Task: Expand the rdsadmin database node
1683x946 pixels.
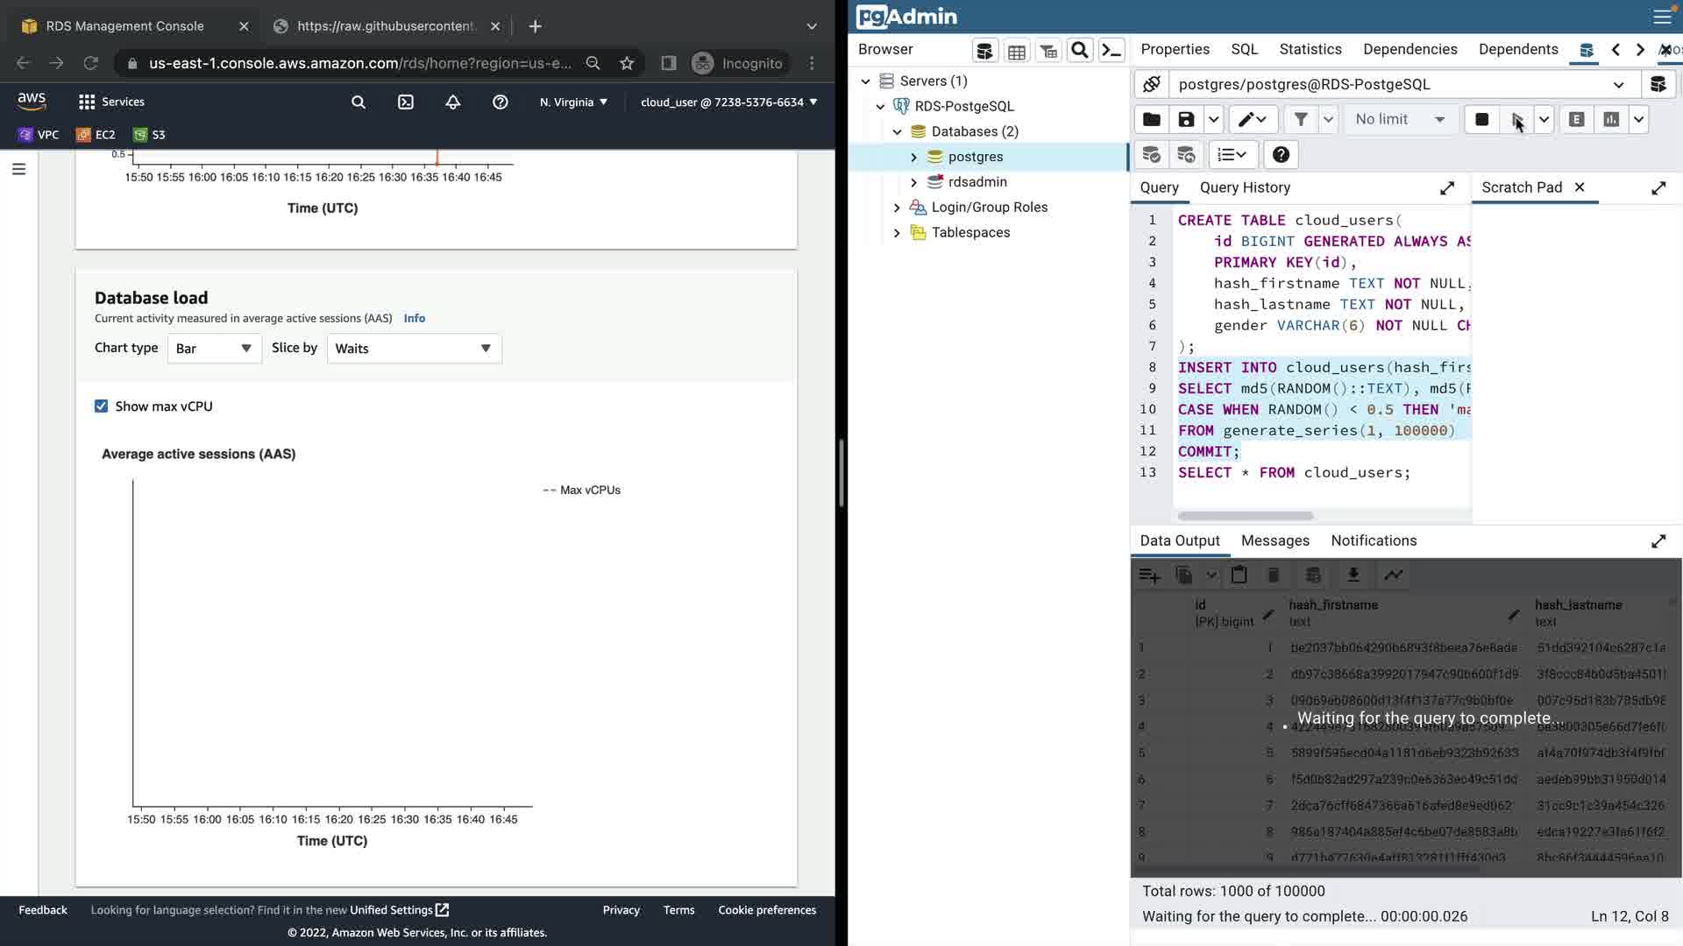Action: click(x=913, y=182)
